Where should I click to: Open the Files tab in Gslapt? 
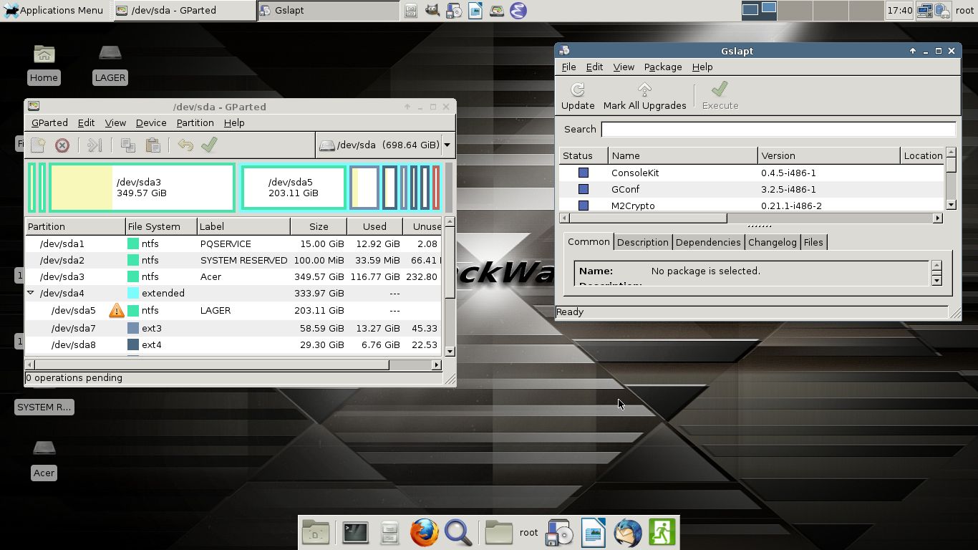[x=813, y=242]
